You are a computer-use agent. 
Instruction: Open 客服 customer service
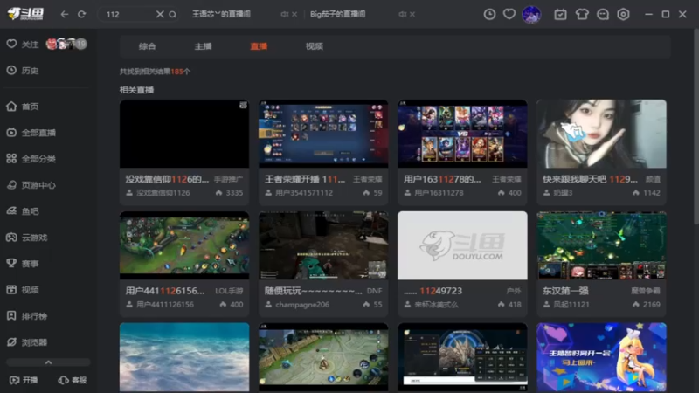point(73,380)
